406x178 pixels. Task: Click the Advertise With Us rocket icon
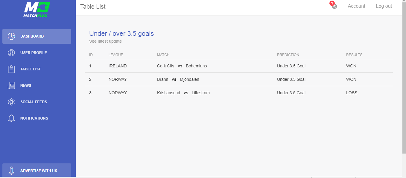click(11, 171)
